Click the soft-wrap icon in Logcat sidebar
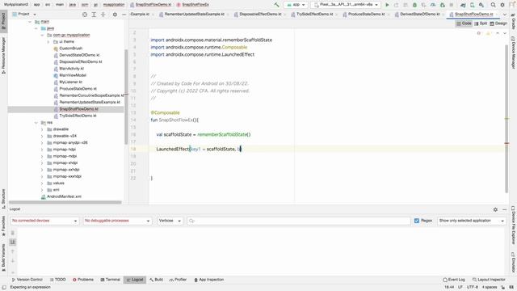Viewport: 517px width, 291px height. point(13,242)
